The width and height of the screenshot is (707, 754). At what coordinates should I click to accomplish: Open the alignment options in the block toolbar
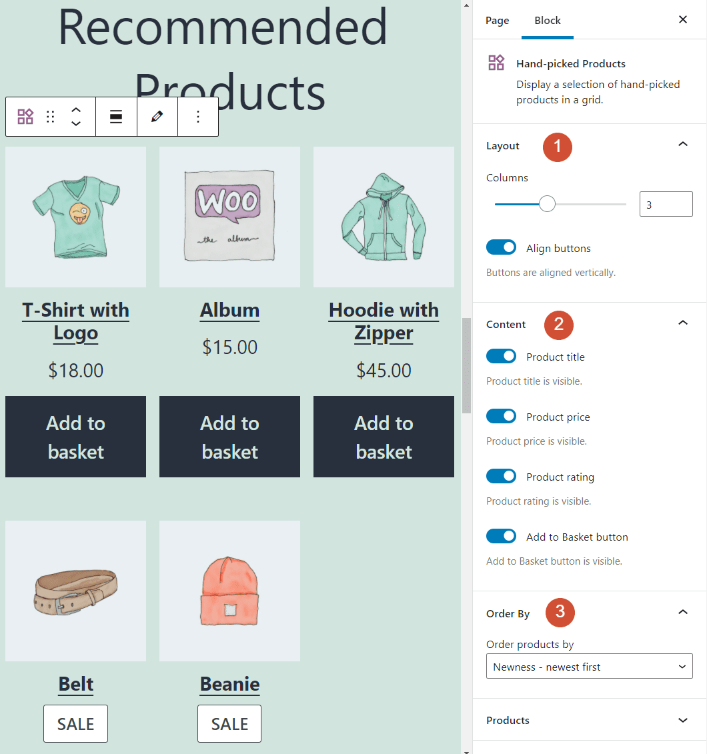[x=116, y=116]
